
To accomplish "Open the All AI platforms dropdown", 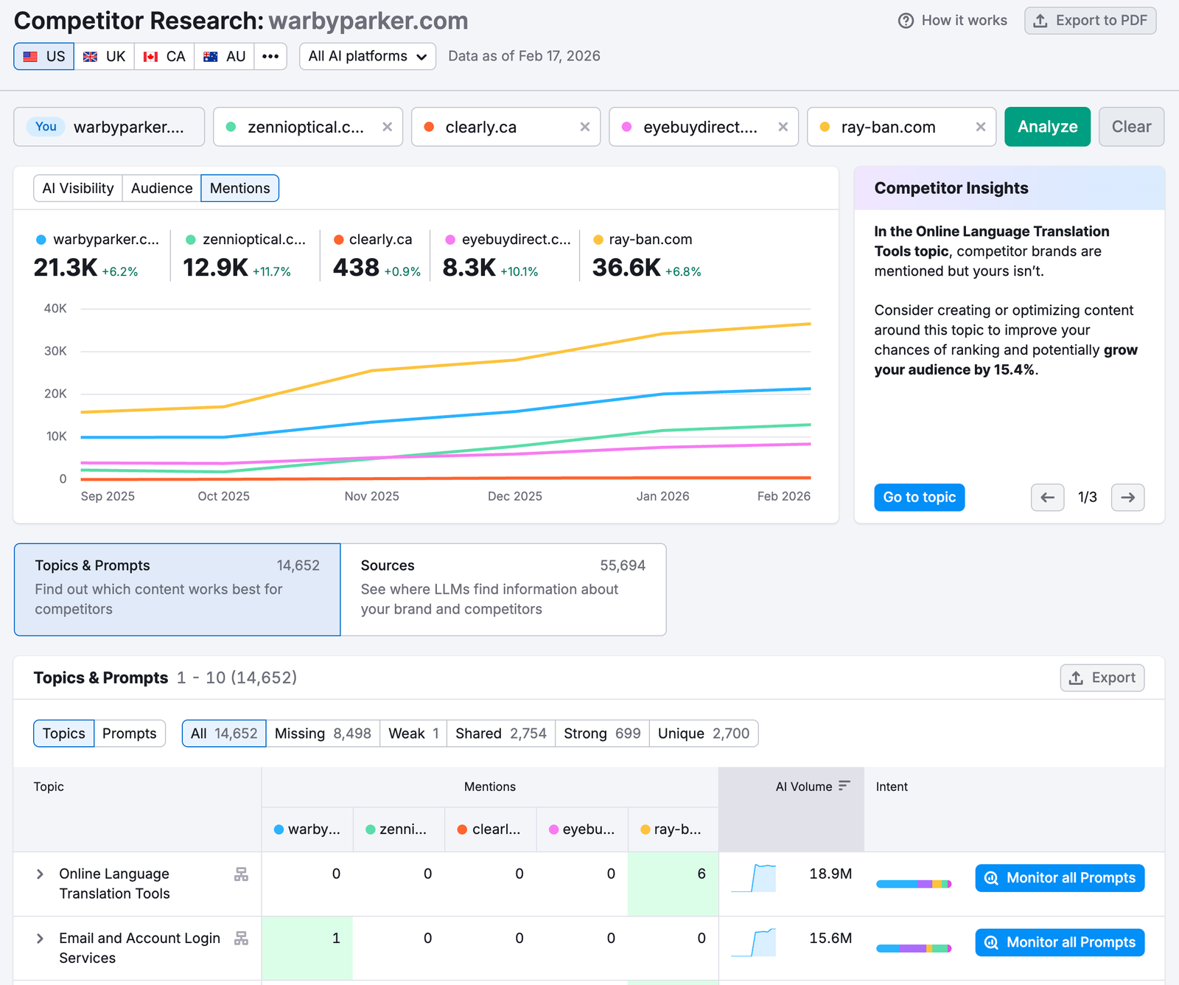I will coord(366,56).
